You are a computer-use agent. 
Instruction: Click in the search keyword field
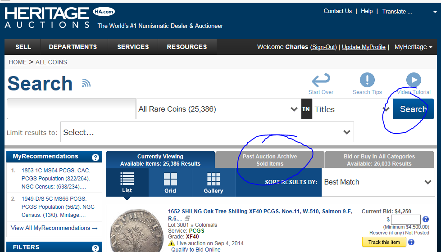click(x=72, y=109)
